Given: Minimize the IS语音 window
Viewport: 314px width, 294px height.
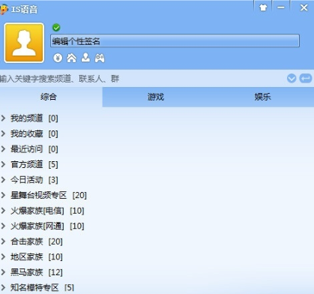Looking at the screenshot, I should click(x=281, y=7).
